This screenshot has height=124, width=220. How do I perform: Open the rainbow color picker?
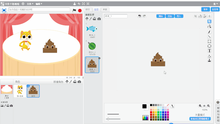point(145,118)
